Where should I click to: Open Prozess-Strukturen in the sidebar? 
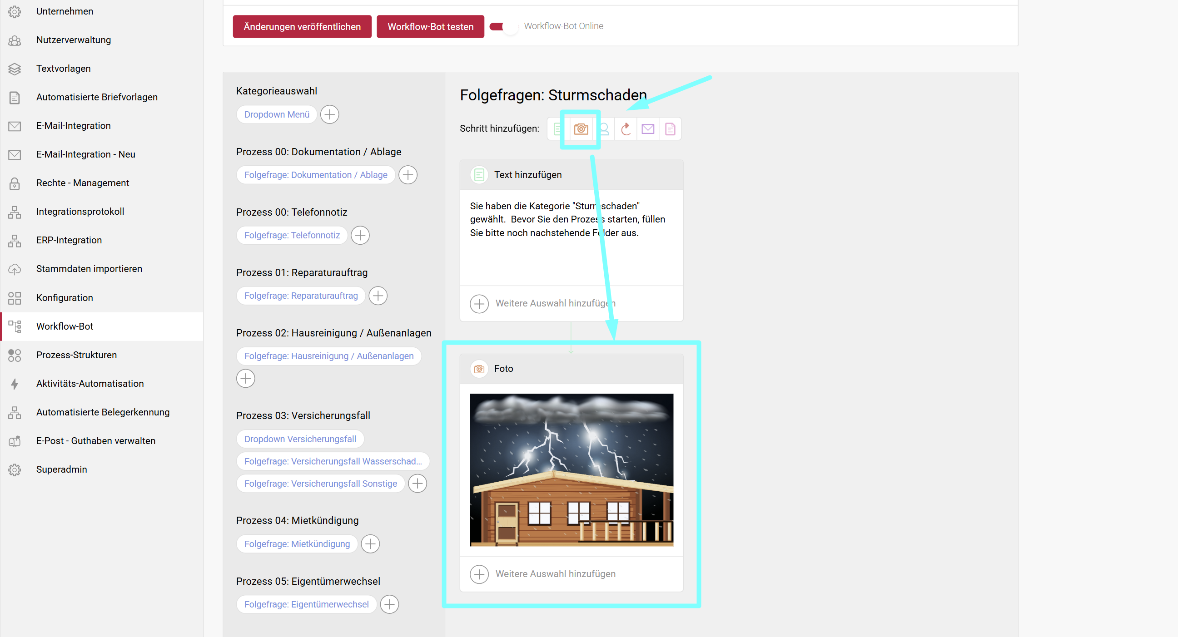[76, 355]
